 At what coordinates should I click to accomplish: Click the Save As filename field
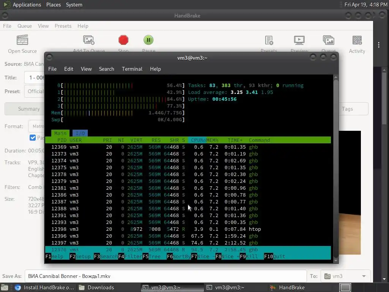166,276
